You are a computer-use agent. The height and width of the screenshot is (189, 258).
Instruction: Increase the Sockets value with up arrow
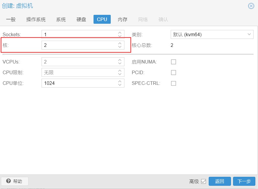tap(120, 33)
